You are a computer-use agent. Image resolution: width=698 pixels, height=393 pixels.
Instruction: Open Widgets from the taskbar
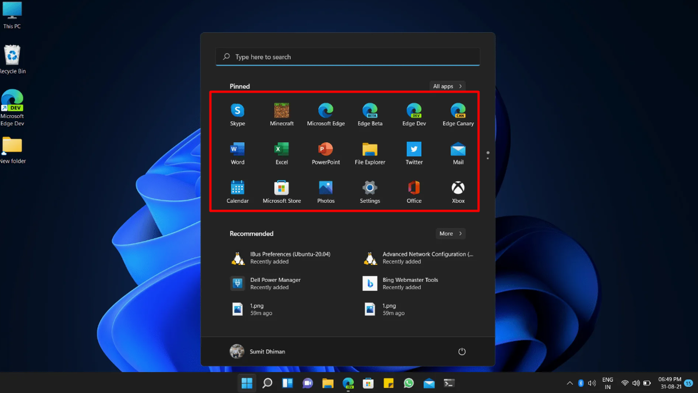tap(287, 383)
